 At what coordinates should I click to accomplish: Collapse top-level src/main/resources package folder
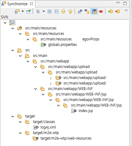12,28
